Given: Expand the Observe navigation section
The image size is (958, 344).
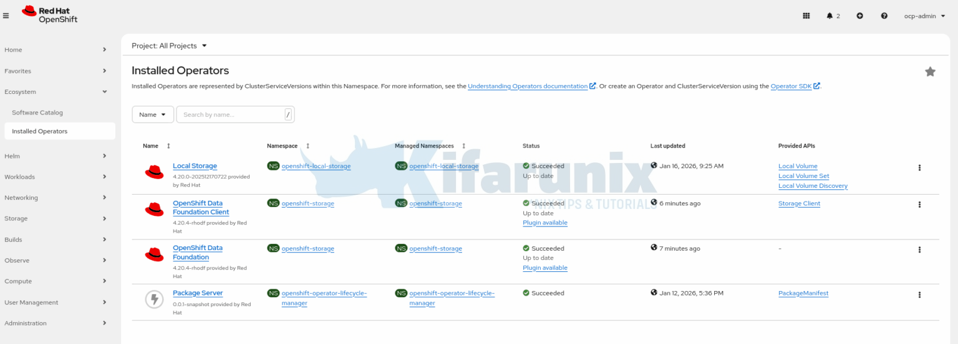Looking at the screenshot, I should 56,261.
